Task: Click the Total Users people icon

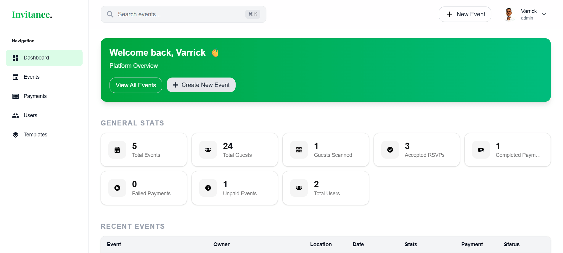Action: (x=299, y=188)
